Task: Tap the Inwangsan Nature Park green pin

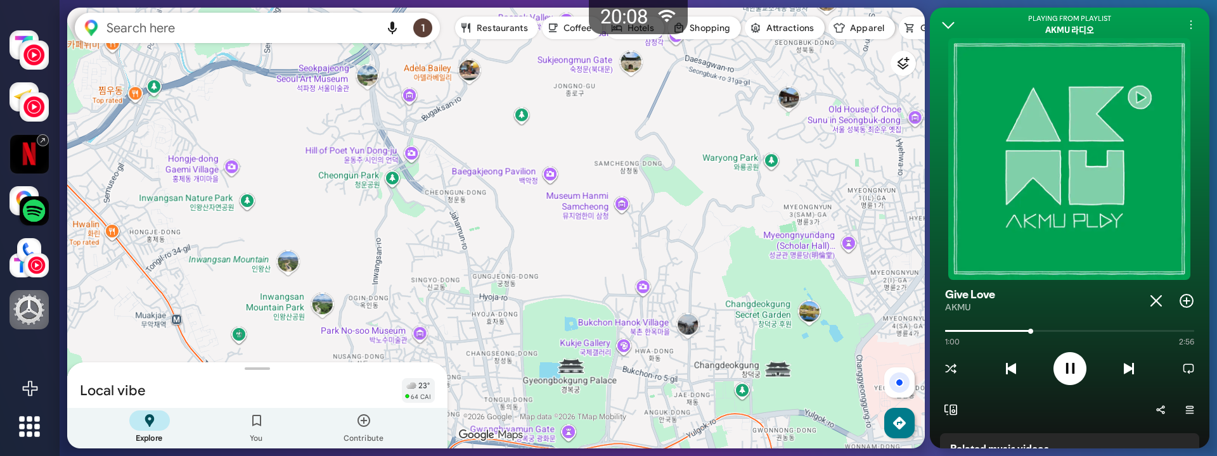Action: pos(247,201)
